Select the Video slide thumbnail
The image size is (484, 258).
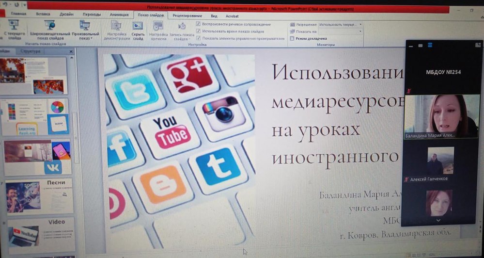point(41,235)
